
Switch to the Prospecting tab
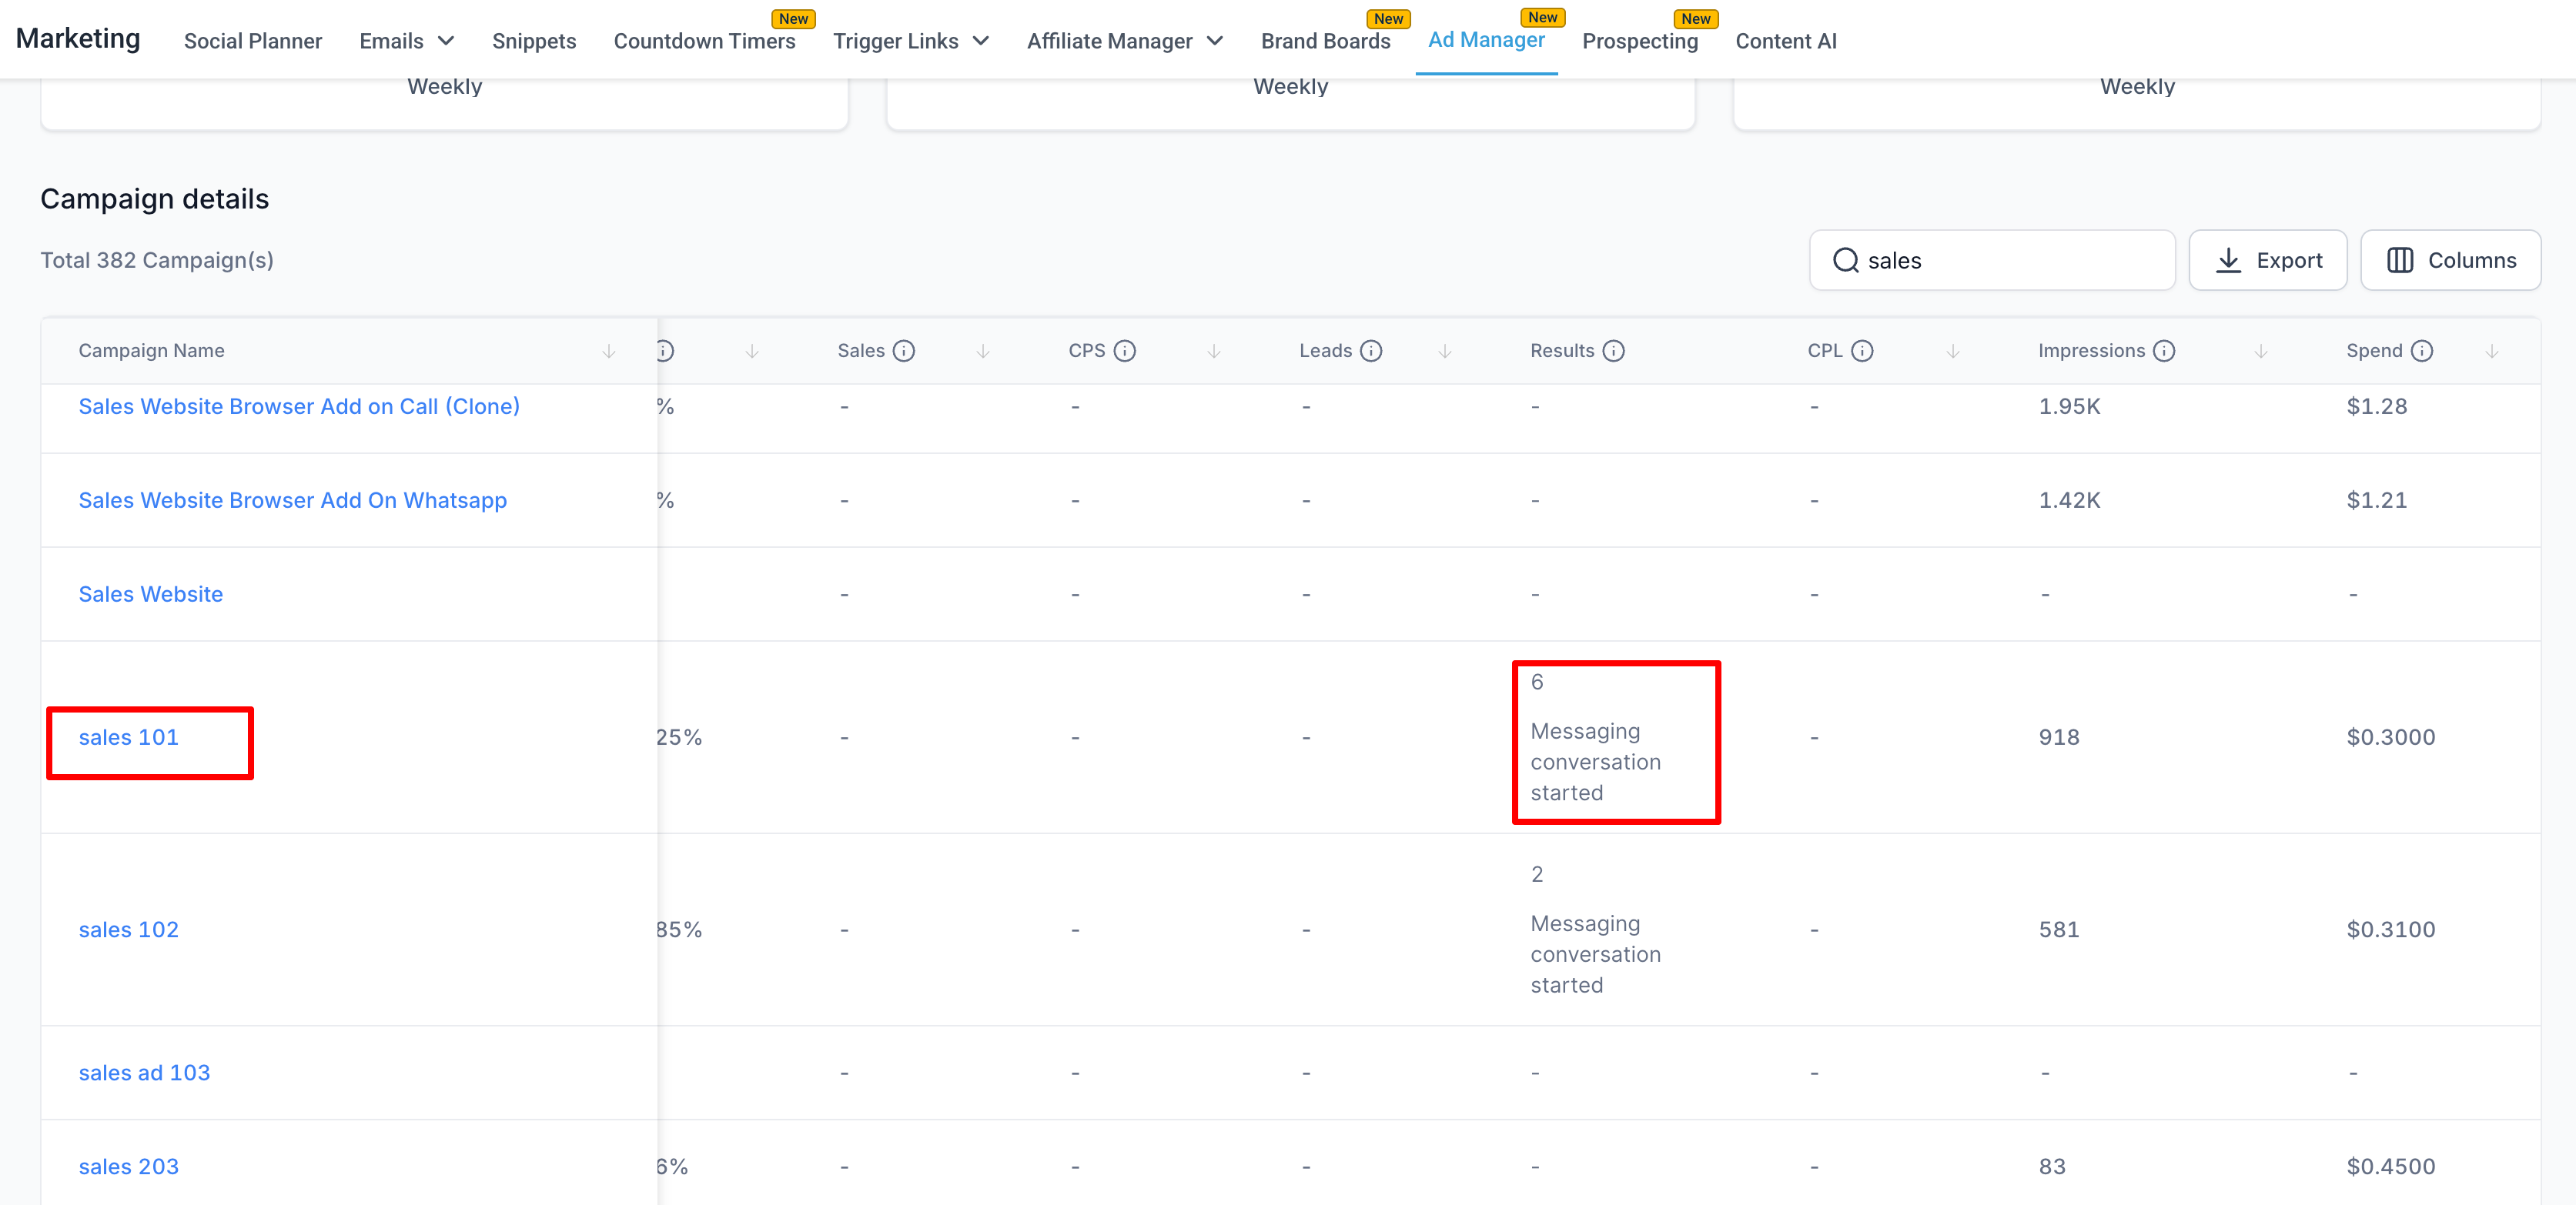(x=1639, y=41)
